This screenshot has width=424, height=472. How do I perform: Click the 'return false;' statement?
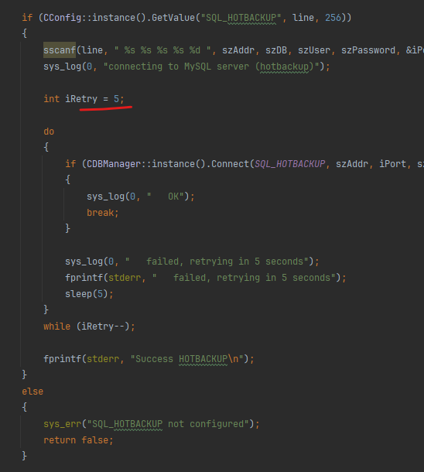tap(78, 440)
